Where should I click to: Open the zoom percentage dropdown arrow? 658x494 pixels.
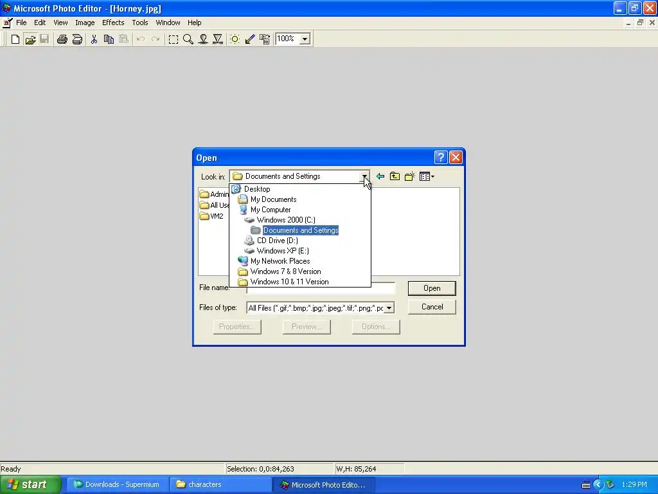[x=305, y=39]
